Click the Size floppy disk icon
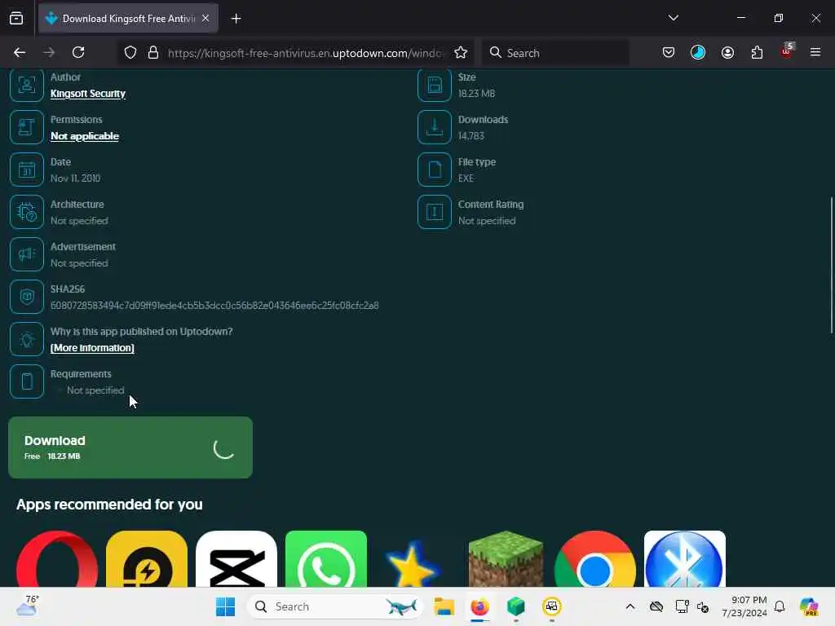The width and height of the screenshot is (835, 626). point(435,85)
